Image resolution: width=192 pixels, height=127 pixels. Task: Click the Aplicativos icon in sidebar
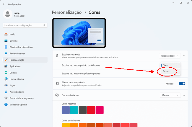[x=6, y=66]
